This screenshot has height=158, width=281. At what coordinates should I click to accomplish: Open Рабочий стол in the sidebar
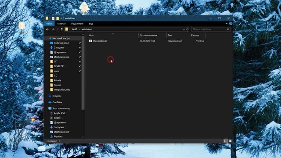point(61,43)
